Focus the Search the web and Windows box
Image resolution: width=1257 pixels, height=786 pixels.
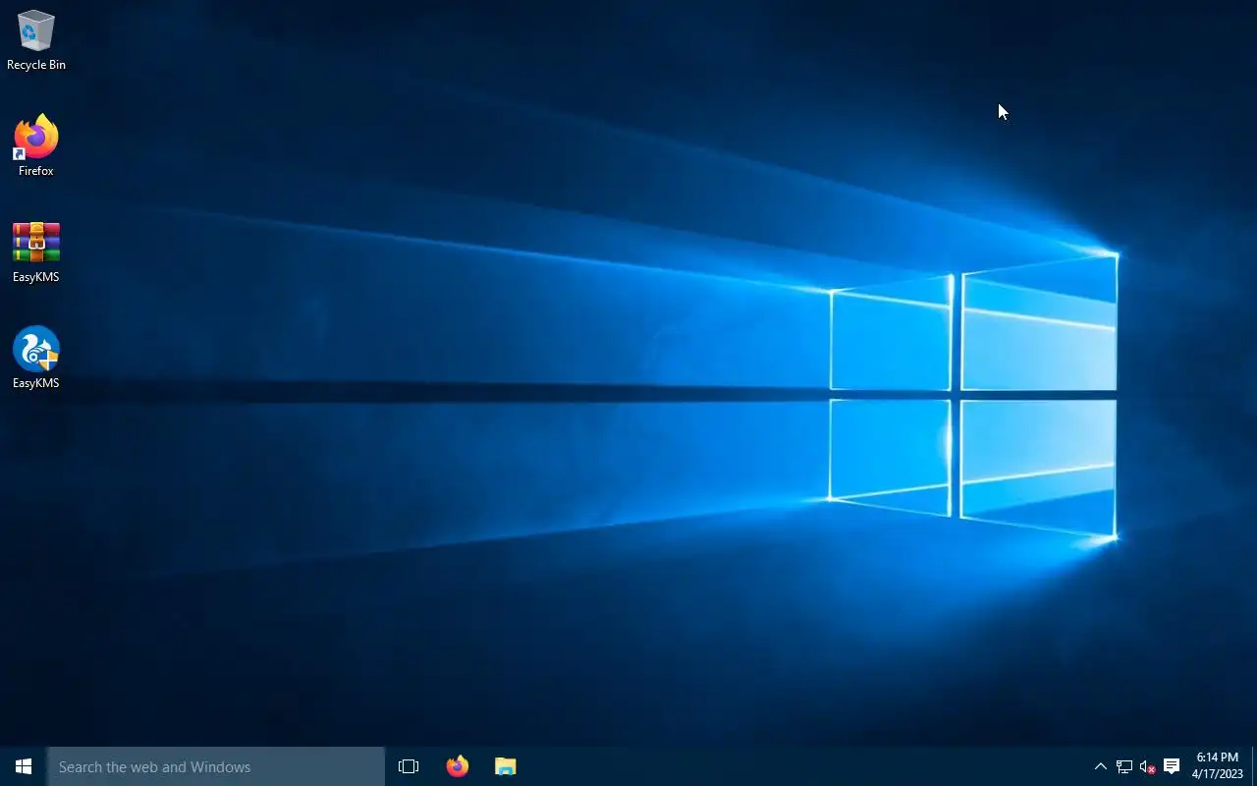click(216, 766)
